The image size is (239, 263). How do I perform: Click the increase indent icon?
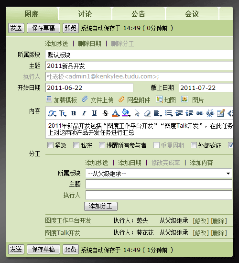coord(189,113)
